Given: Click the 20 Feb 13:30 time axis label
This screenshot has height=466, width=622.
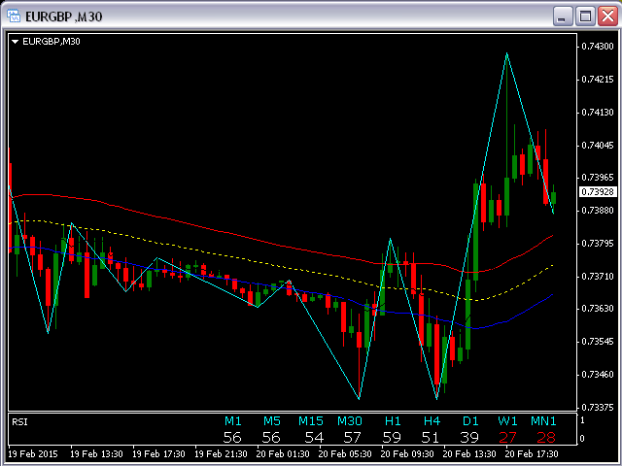Looking at the screenshot, I should pyautogui.click(x=469, y=454).
